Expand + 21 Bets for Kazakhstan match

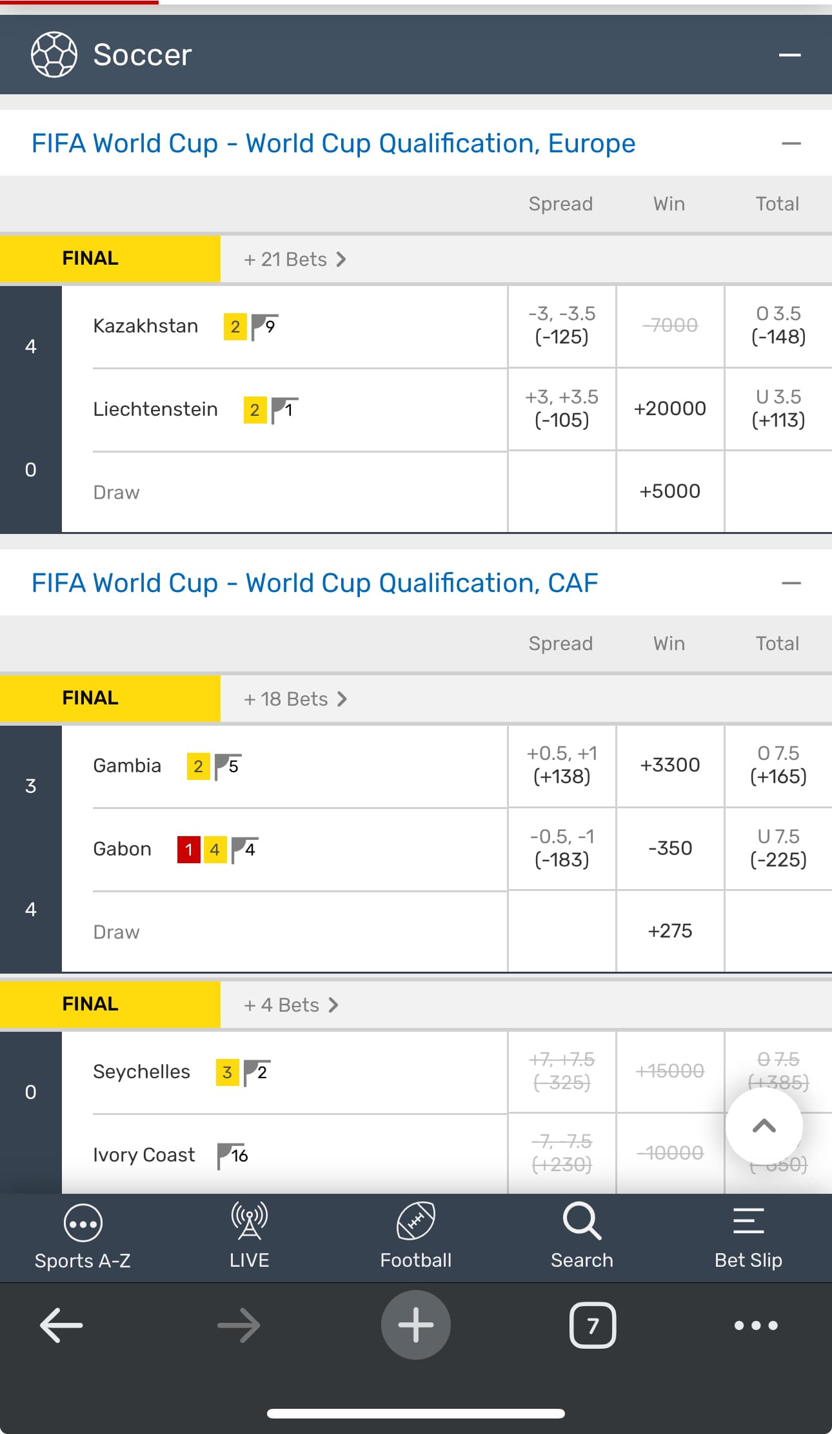295,260
